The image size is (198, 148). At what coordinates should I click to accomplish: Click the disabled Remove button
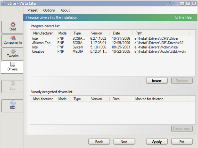[182, 81]
